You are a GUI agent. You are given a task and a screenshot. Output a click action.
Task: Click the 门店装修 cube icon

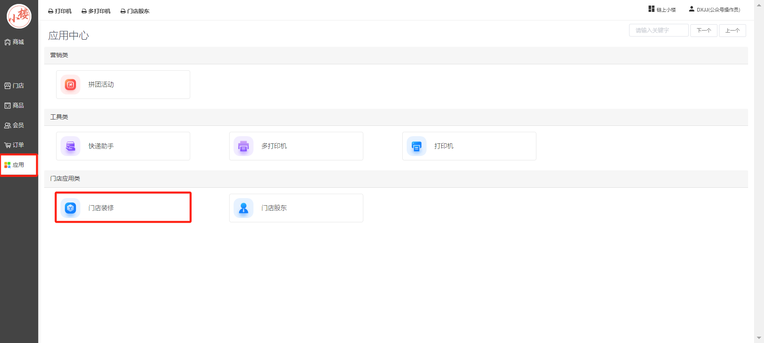click(70, 208)
